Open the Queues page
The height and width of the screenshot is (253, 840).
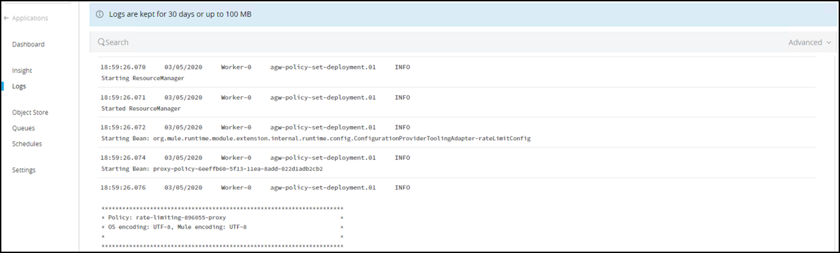click(24, 128)
